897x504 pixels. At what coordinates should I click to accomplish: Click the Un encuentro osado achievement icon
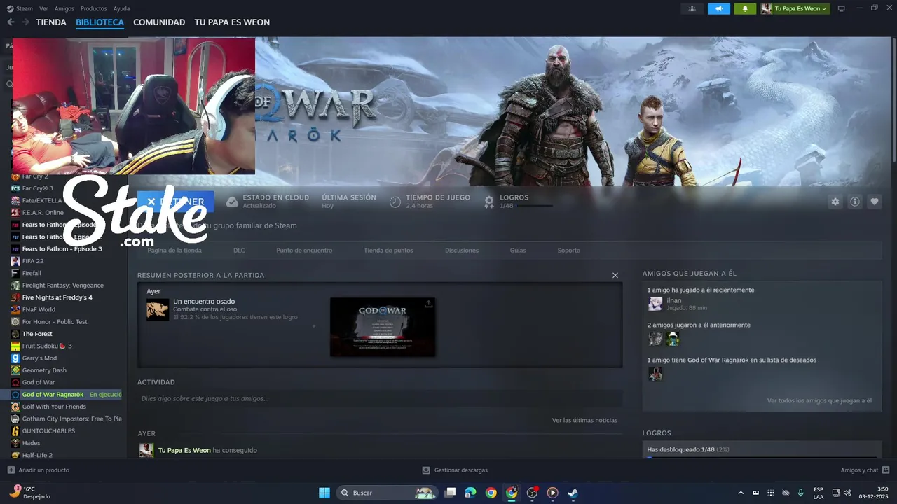(x=158, y=309)
